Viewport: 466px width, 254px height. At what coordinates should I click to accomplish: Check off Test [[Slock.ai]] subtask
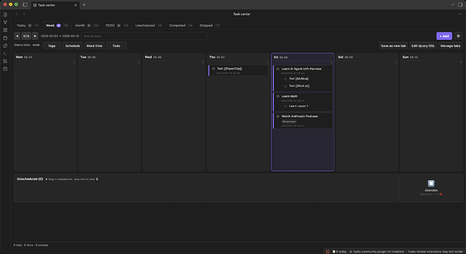point(285,86)
